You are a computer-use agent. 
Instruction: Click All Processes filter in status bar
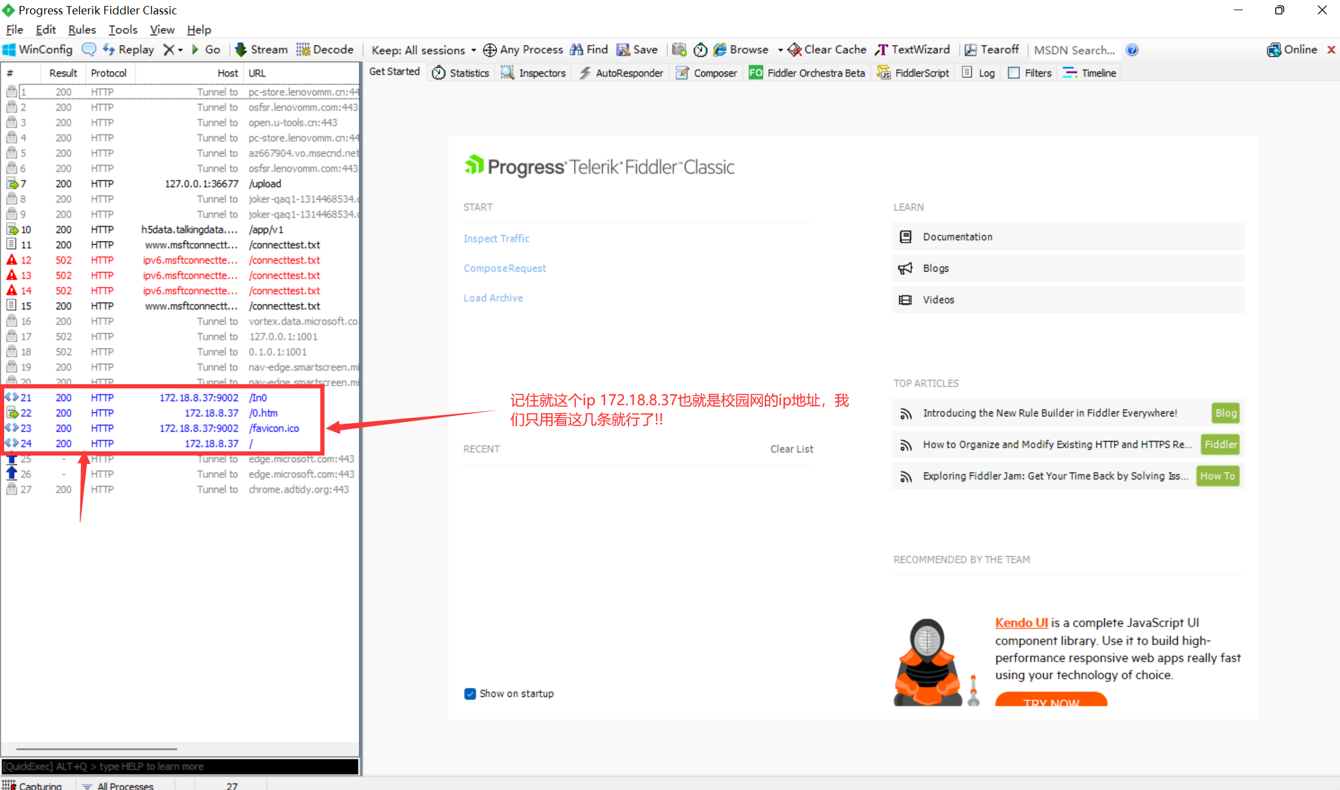point(118,785)
